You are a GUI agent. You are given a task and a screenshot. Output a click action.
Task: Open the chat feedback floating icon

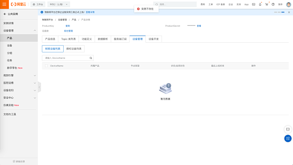tap(288, 129)
